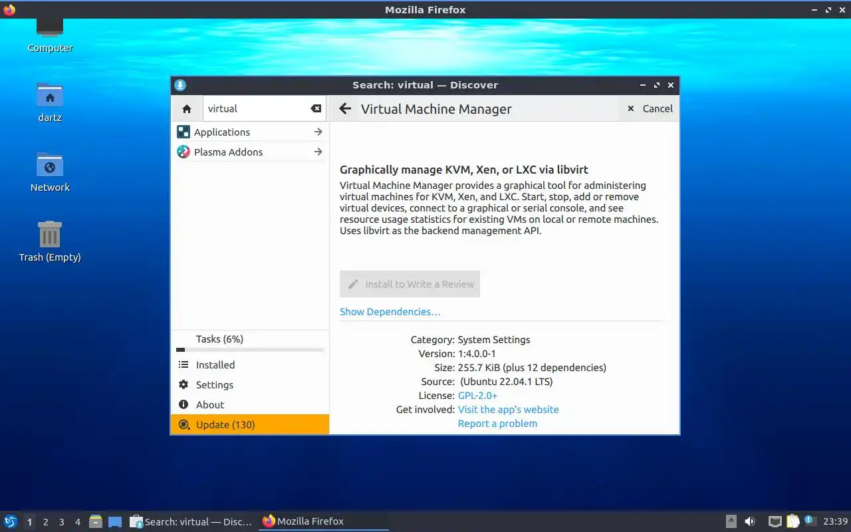Open the About page
851x532 pixels.
[250, 404]
